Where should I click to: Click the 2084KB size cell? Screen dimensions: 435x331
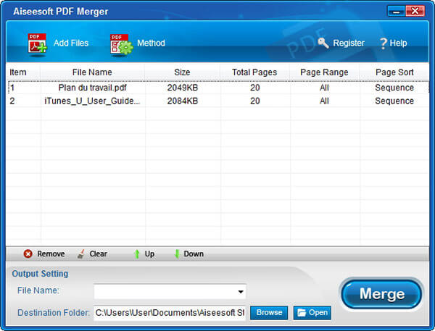click(x=183, y=101)
